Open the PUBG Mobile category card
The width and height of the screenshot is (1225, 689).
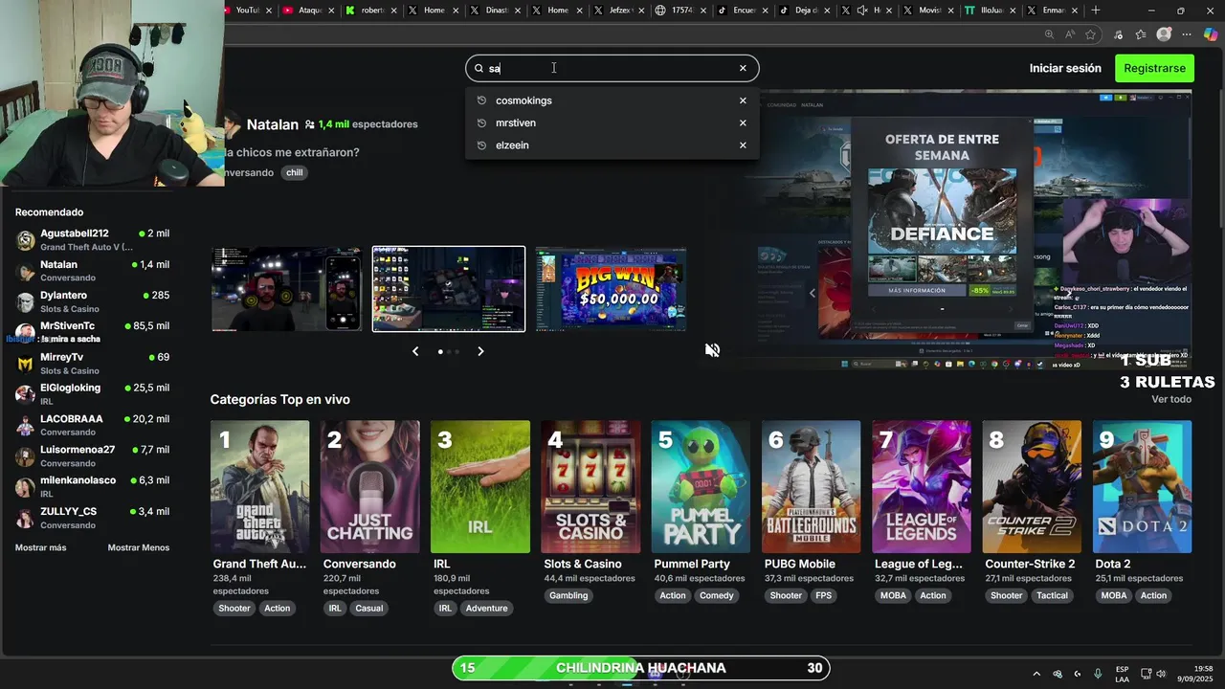[x=812, y=486]
